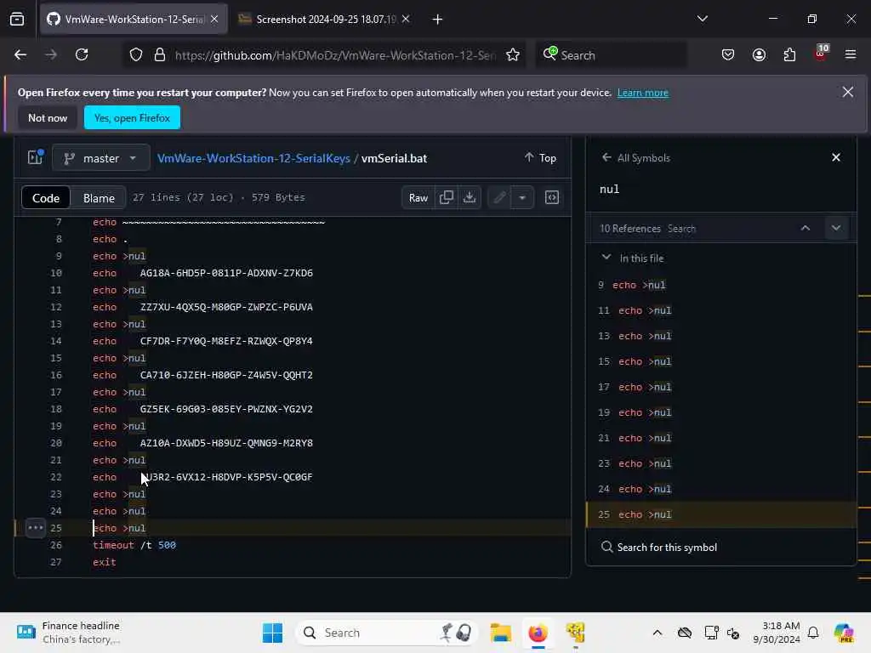The height and width of the screenshot is (653, 871).
Task: Go back with the browser back arrow
Action: click(20, 55)
